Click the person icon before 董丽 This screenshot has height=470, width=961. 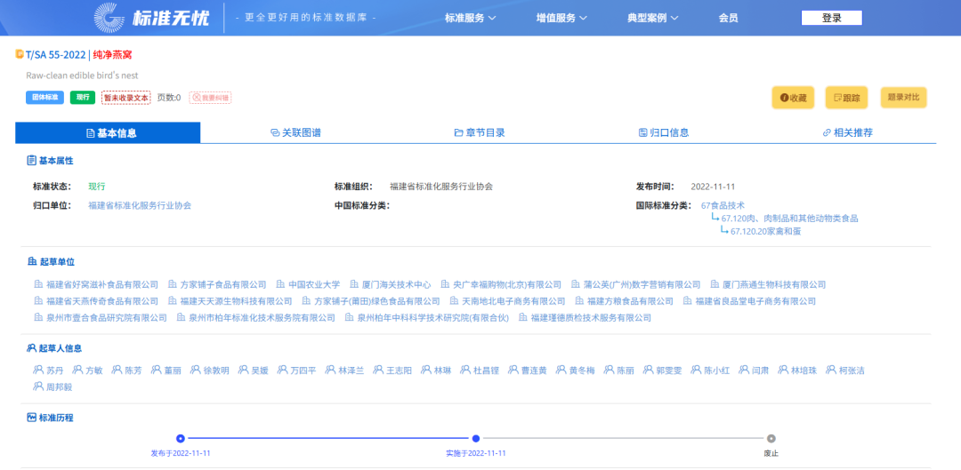156,370
